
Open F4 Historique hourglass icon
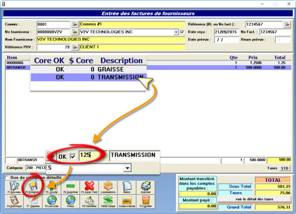[14, 202]
